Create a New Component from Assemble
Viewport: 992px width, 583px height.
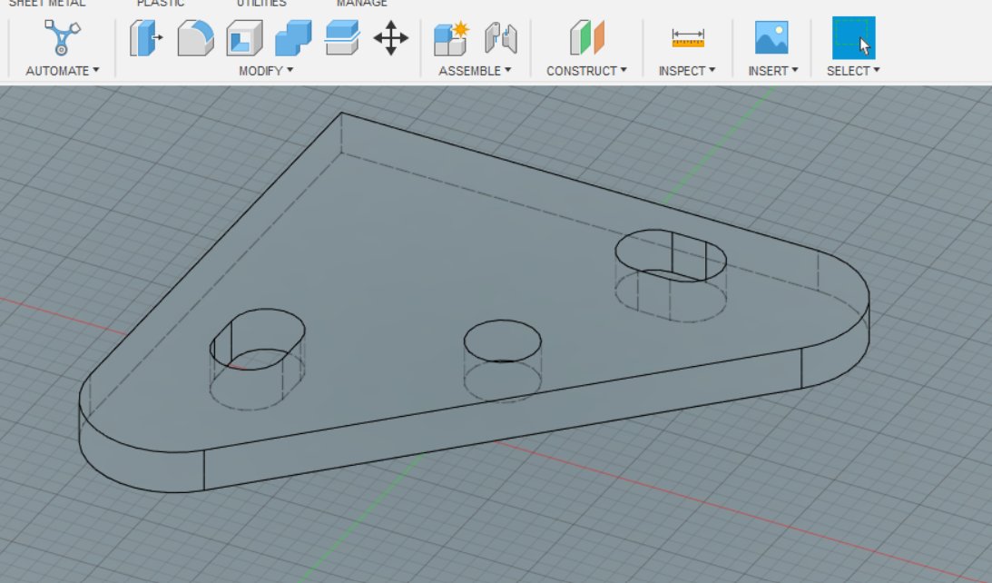(x=451, y=38)
